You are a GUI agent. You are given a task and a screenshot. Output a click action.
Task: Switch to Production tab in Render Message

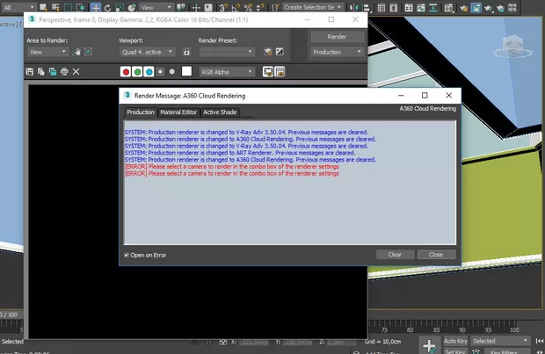point(141,112)
